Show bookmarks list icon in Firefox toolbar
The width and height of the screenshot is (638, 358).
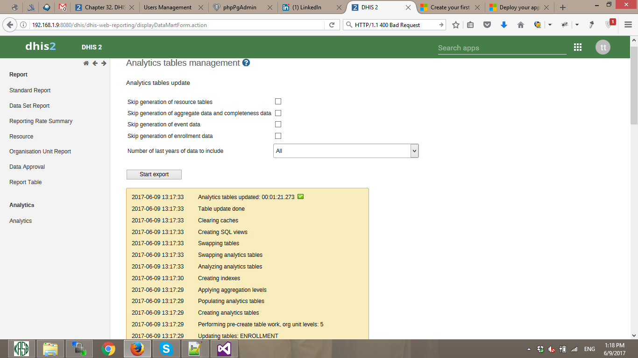(470, 25)
